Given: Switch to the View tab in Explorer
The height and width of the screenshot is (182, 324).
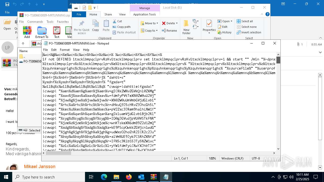Looking at the screenshot, I should [122, 14].
